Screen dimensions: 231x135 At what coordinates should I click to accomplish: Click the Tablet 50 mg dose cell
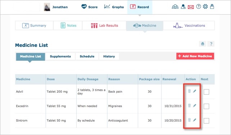56,120
